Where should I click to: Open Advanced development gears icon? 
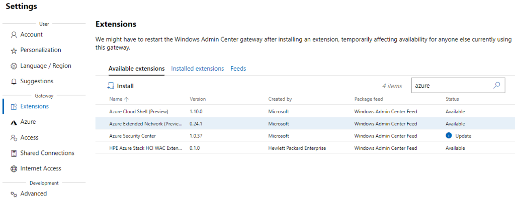pos(14,194)
